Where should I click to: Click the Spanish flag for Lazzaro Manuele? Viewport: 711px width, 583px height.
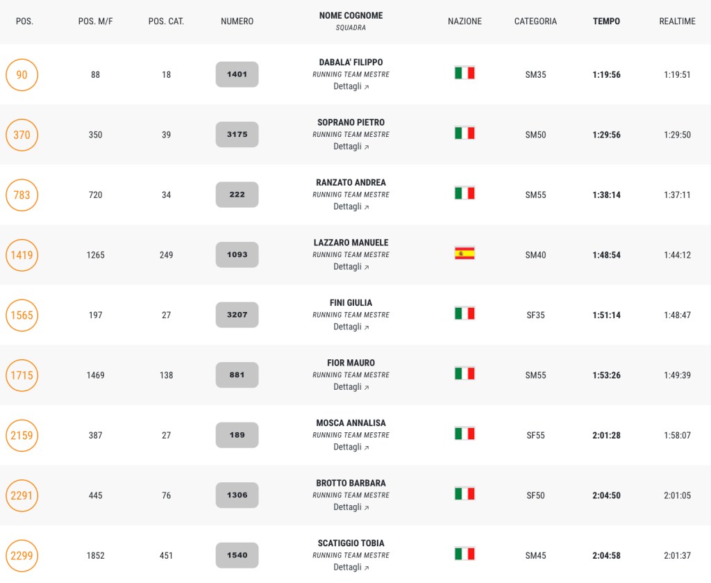pos(465,254)
